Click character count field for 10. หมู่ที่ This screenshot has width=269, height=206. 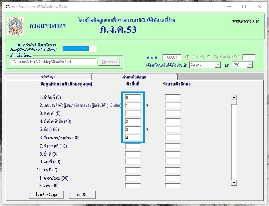[x=173, y=170]
